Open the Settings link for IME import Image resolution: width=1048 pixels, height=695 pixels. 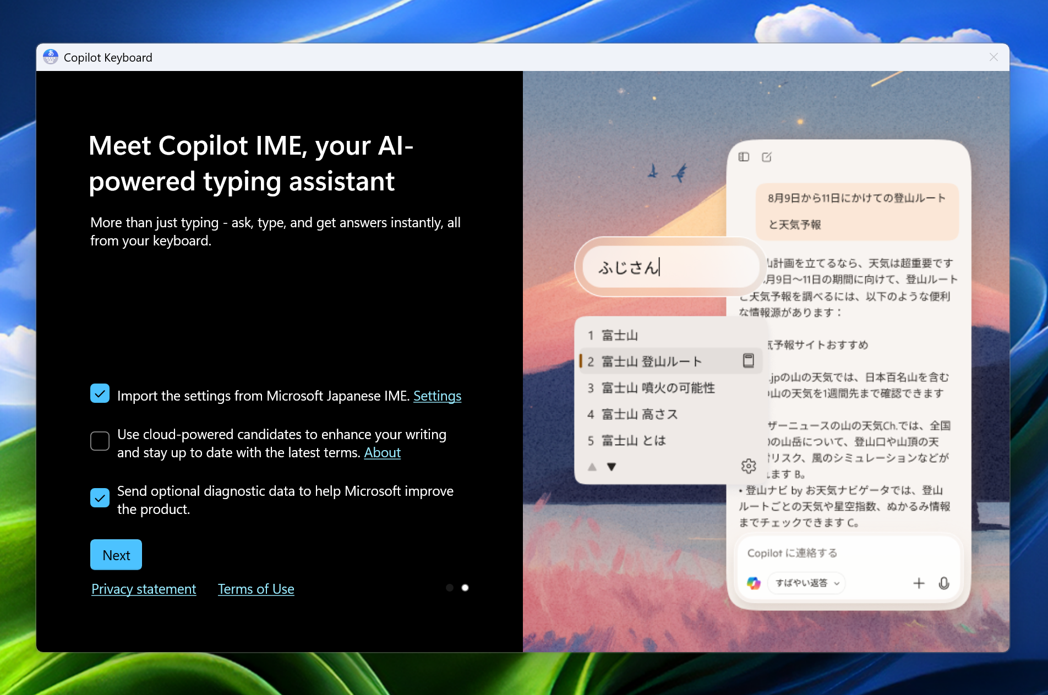(437, 396)
